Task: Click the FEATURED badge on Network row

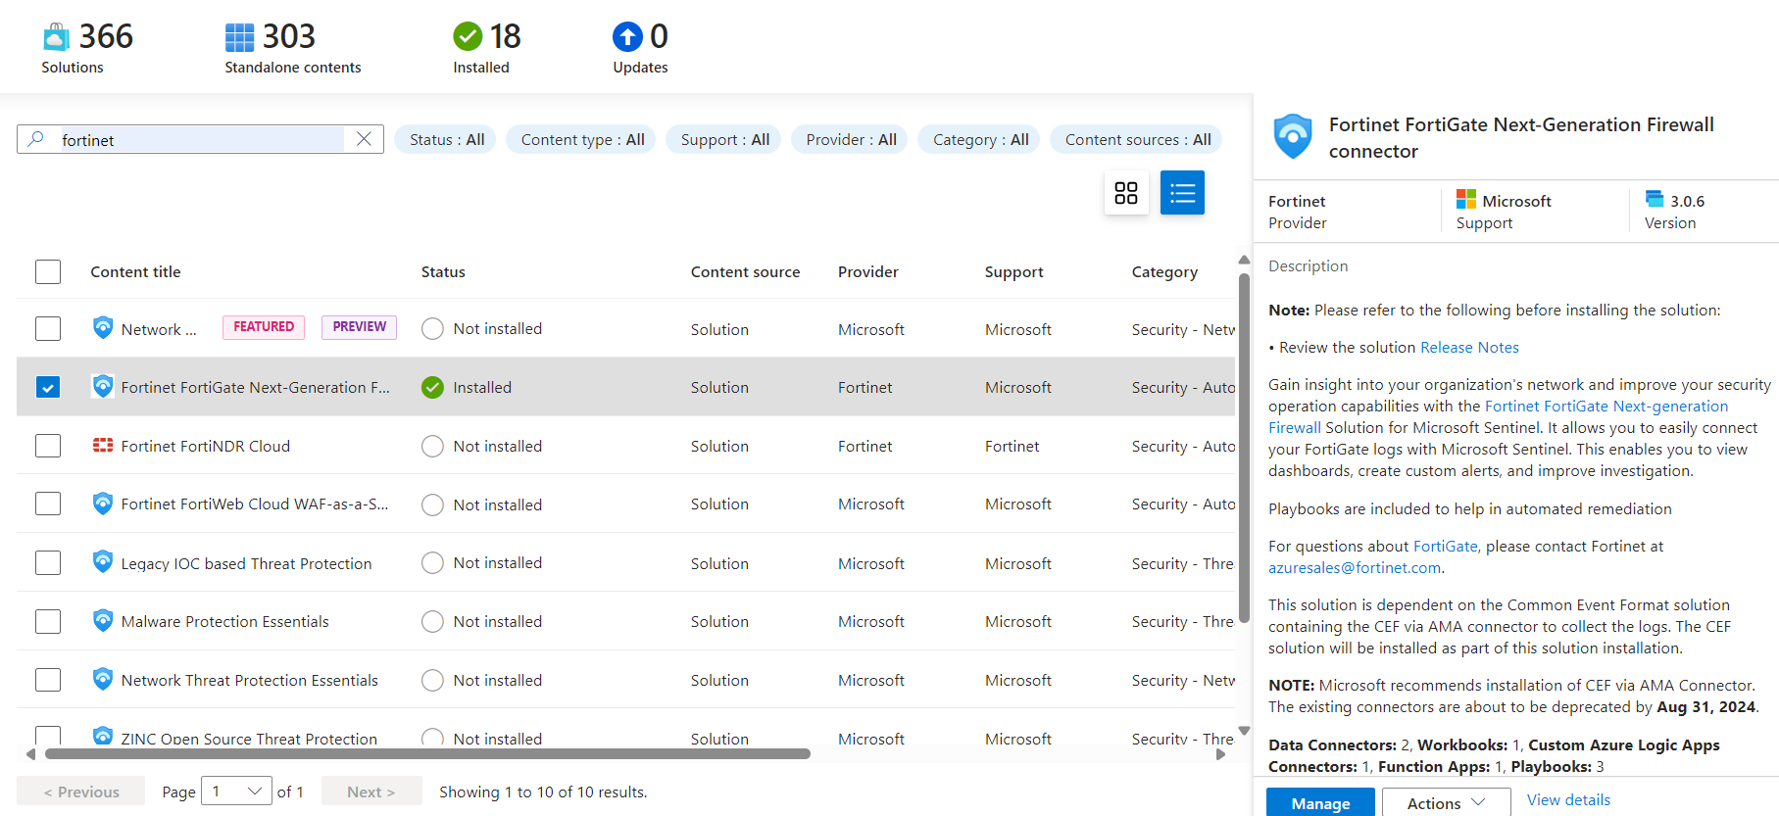Action: [264, 327]
